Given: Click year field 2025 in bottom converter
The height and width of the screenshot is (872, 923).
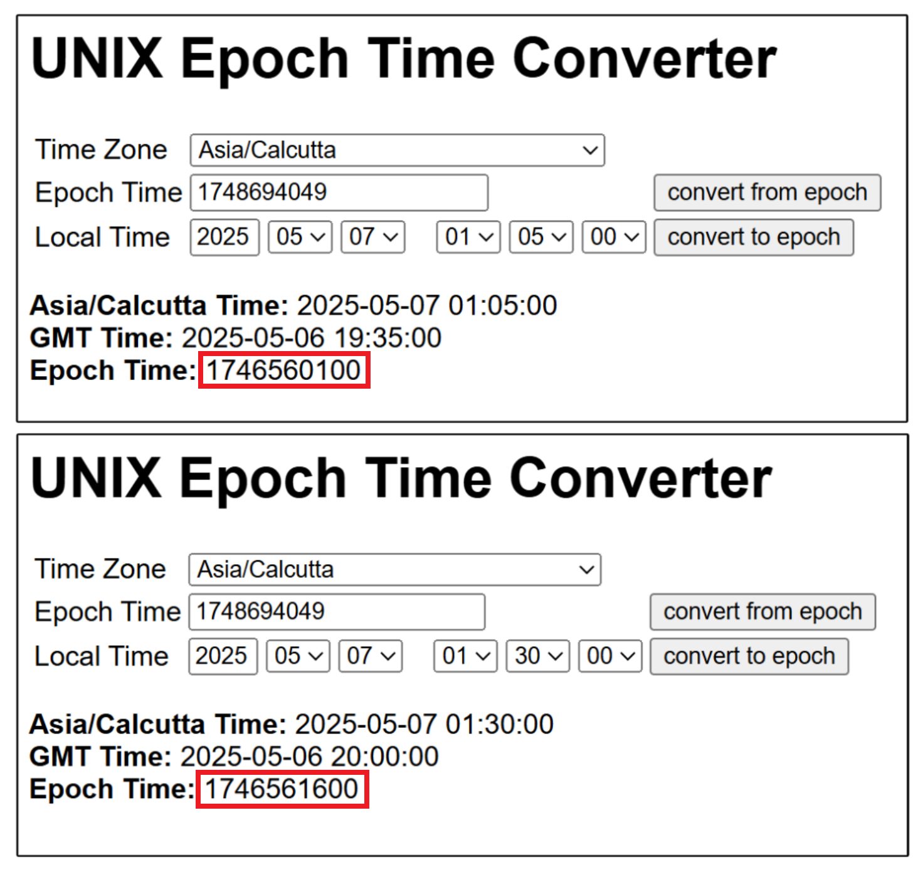Looking at the screenshot, I should coord(223,656).
